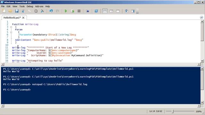Click the Show Command Window icon
The image size is (205, 115).
(127, 11)
